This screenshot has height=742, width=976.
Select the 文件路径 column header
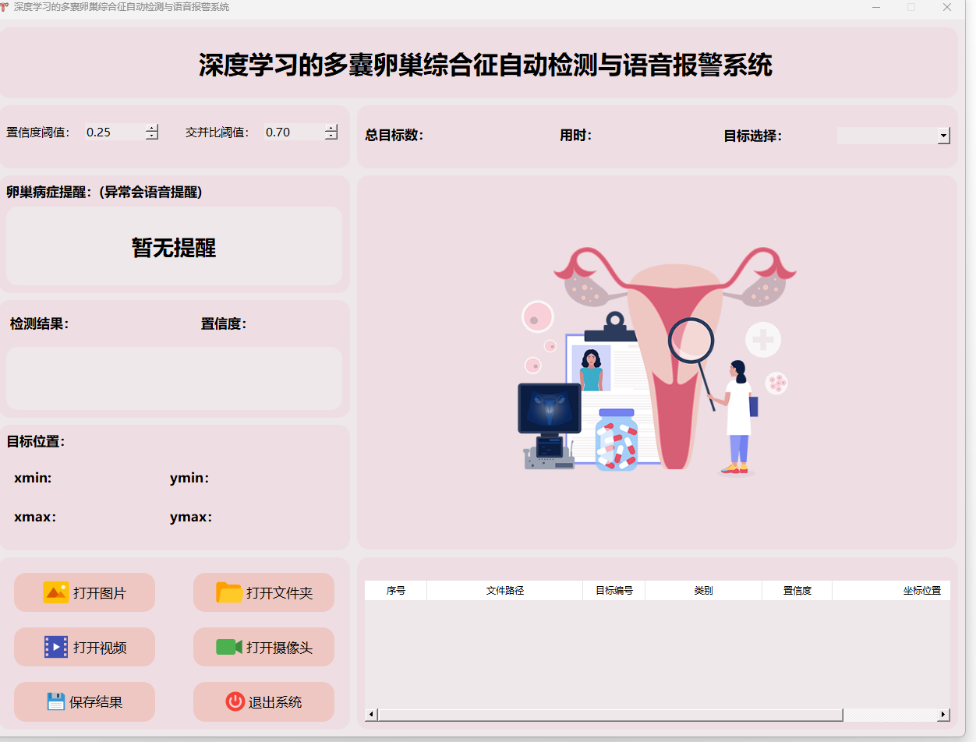coord(505,591)
